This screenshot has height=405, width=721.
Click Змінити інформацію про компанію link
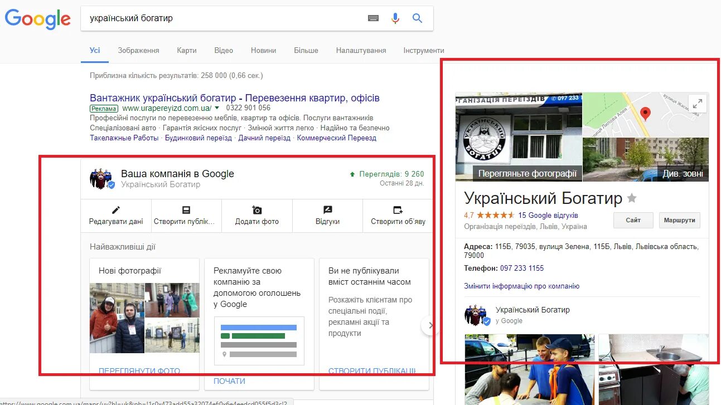coord(522,286)
